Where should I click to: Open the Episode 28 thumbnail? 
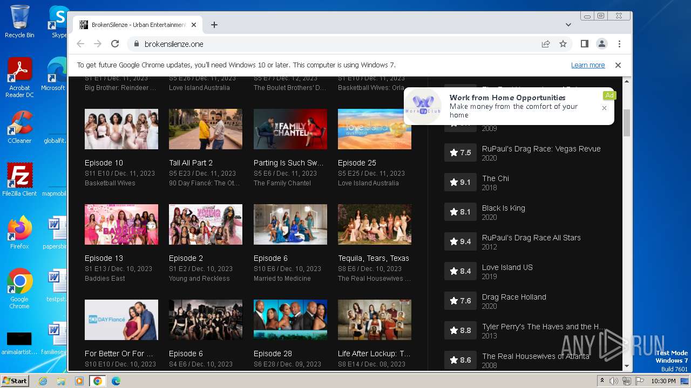click(290, 320)
